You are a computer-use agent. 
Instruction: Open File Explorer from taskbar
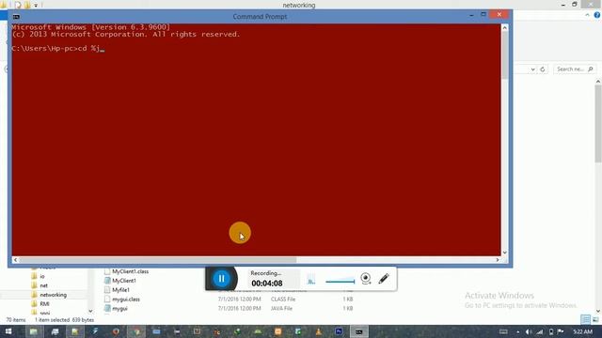(x=34, y=331)
